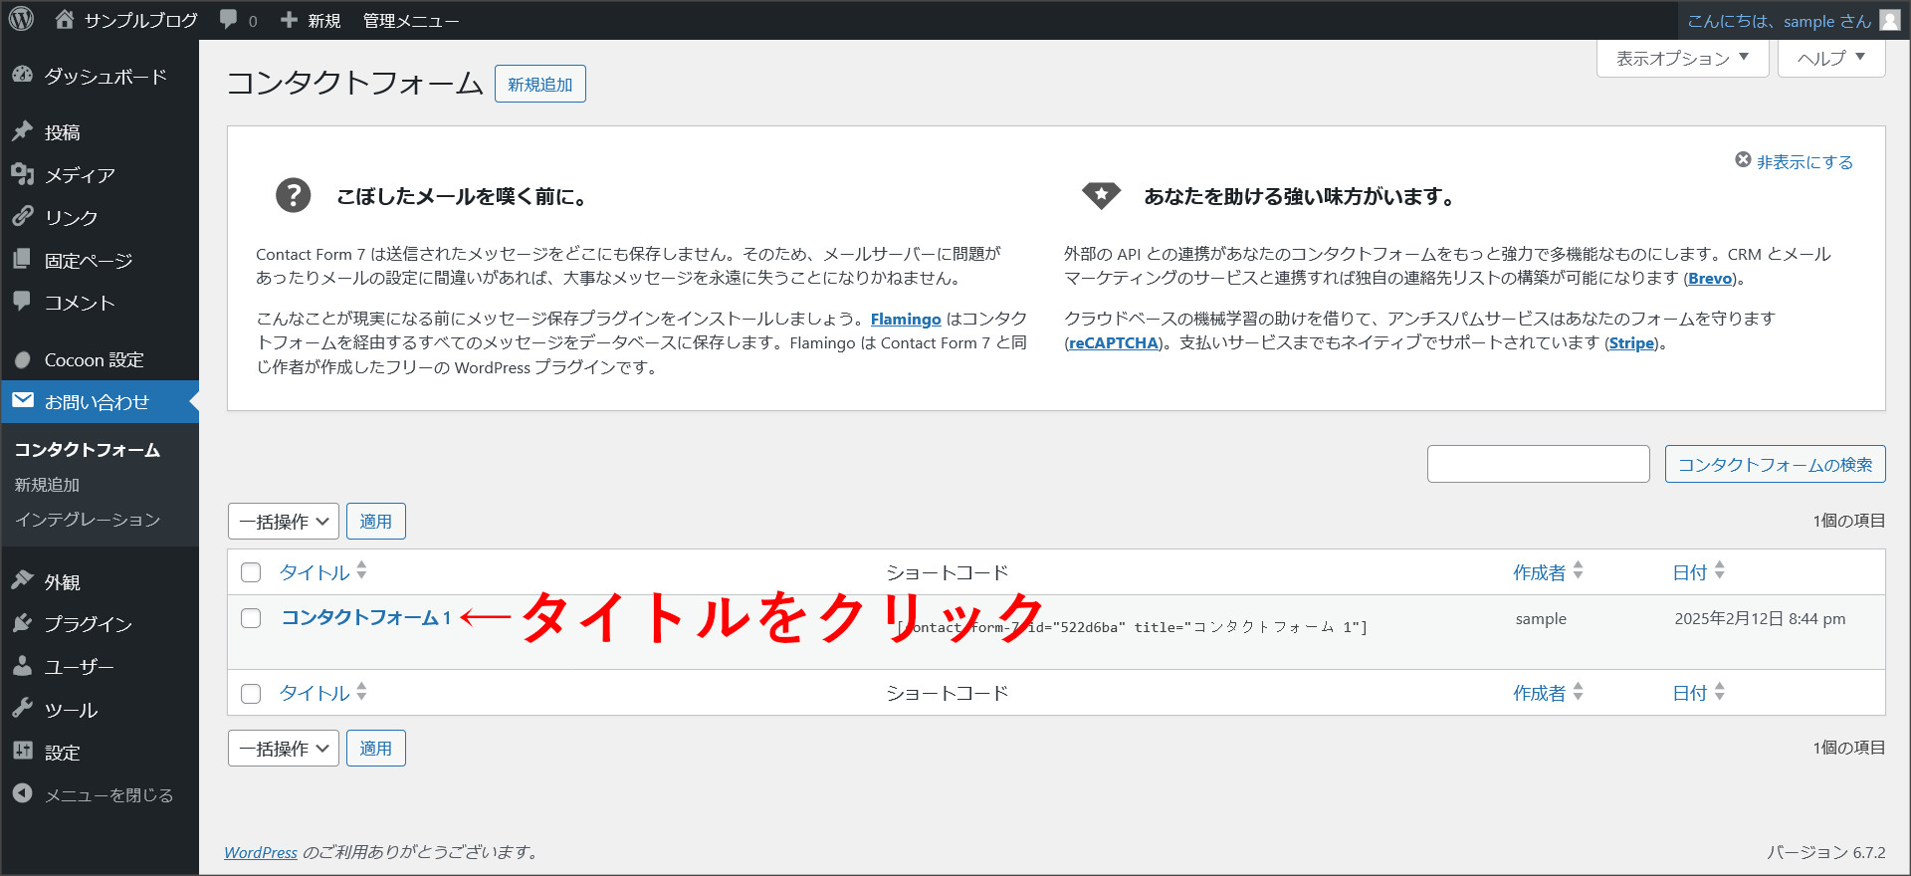Open the site home icon サンプルブログ
The height and width of the screenshot is (876, 1911).
65,20
